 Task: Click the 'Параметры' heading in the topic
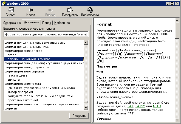pos(107,66)
